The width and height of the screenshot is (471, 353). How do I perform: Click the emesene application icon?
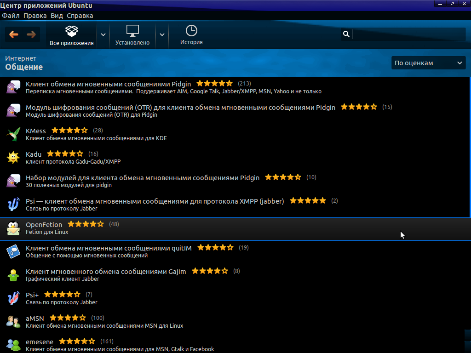pyautogui.click(x=13, y=345)
